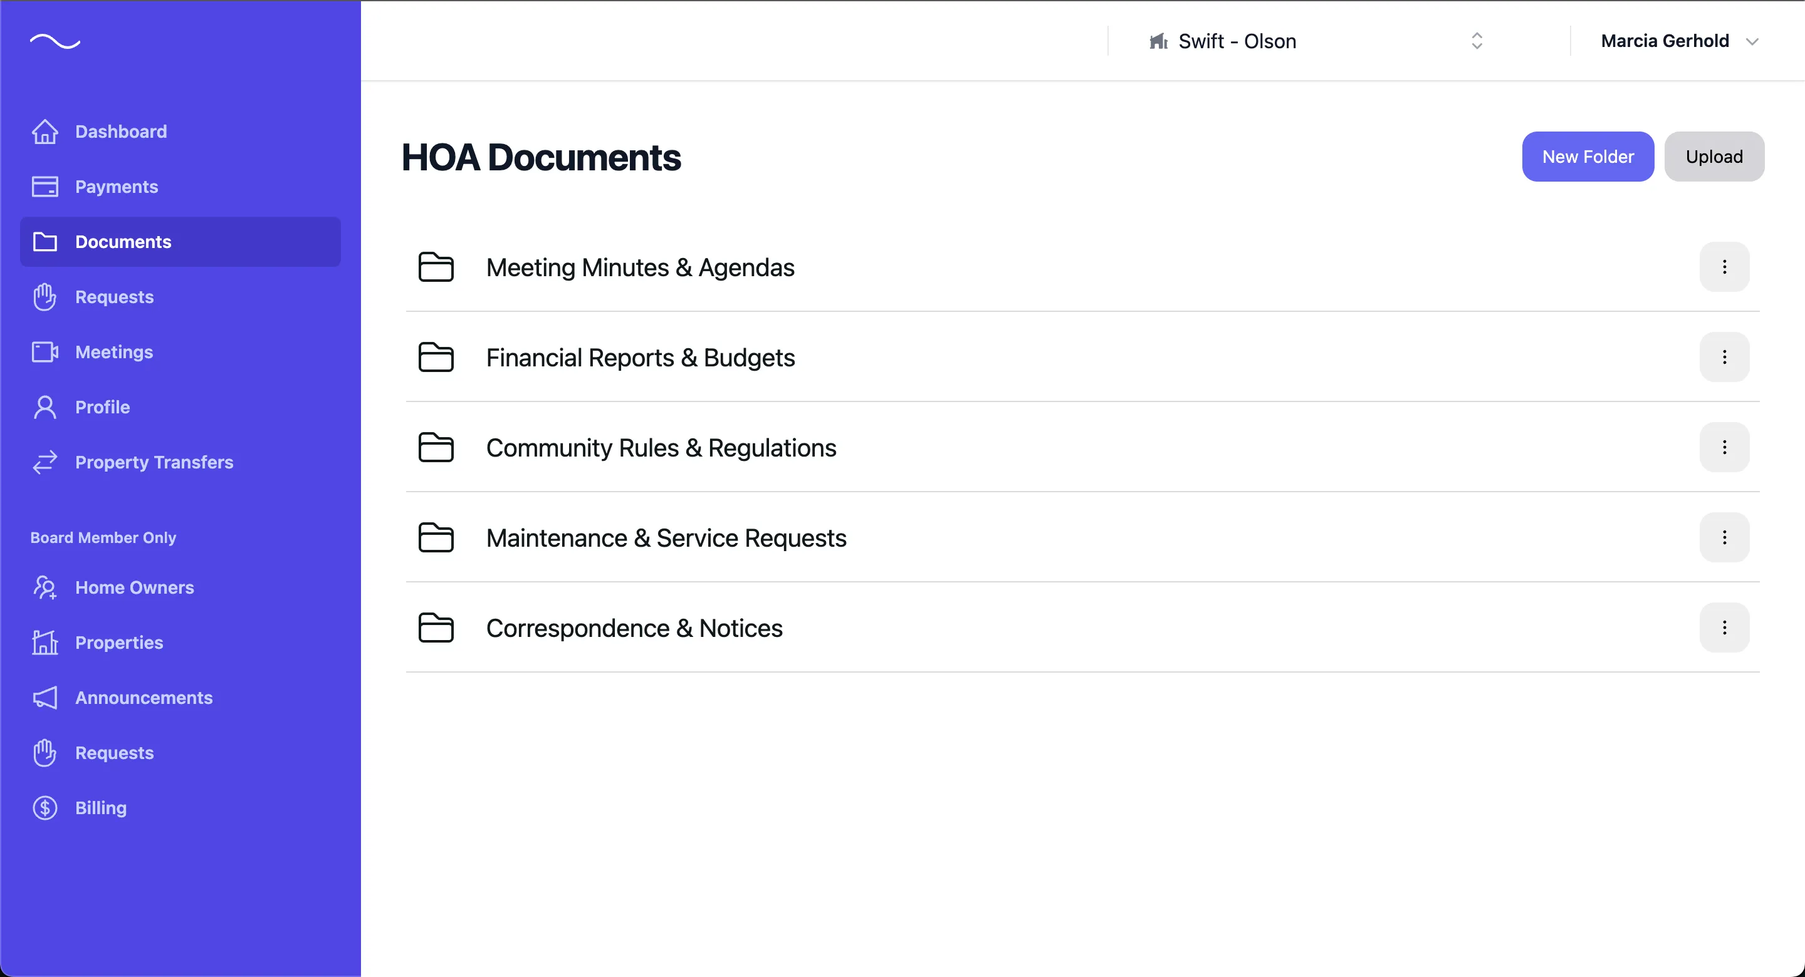Click the Upload button
The width and height of the screenshot is (1805, 977).
[x=1714, y=156]
